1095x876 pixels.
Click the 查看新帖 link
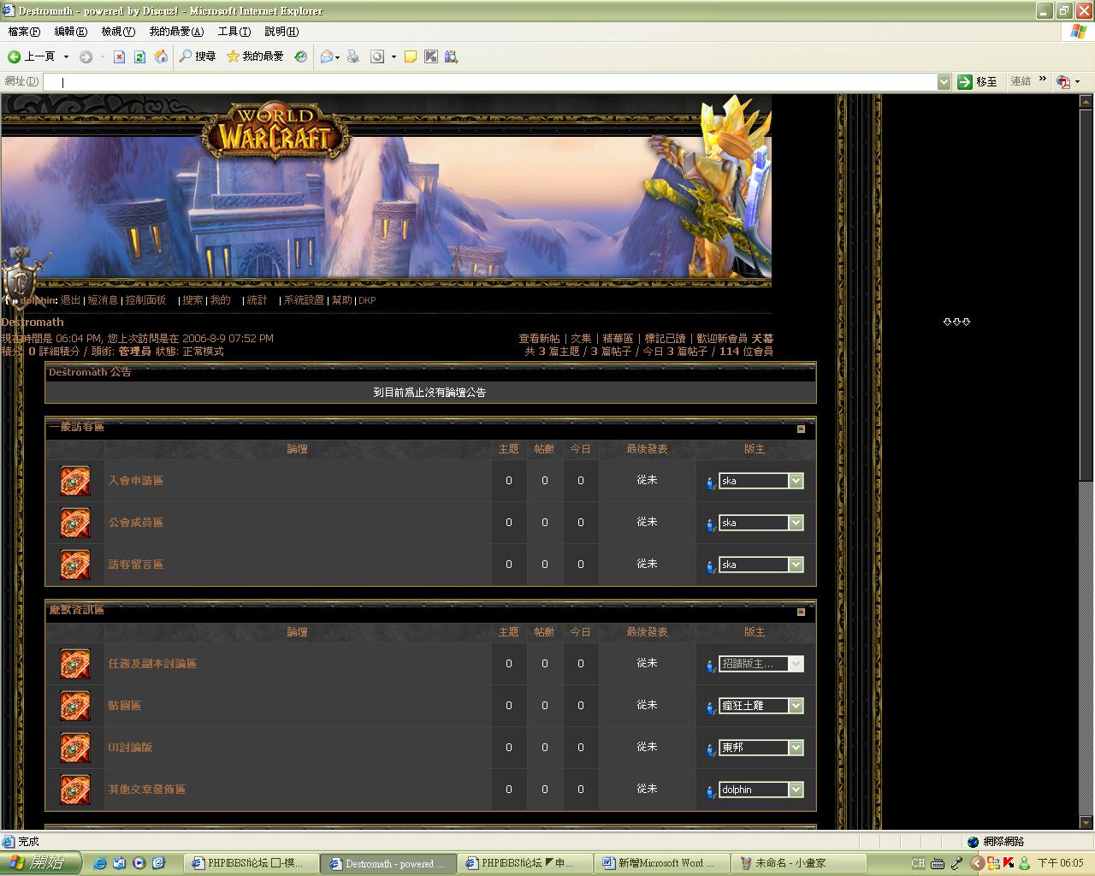point(539,339)
